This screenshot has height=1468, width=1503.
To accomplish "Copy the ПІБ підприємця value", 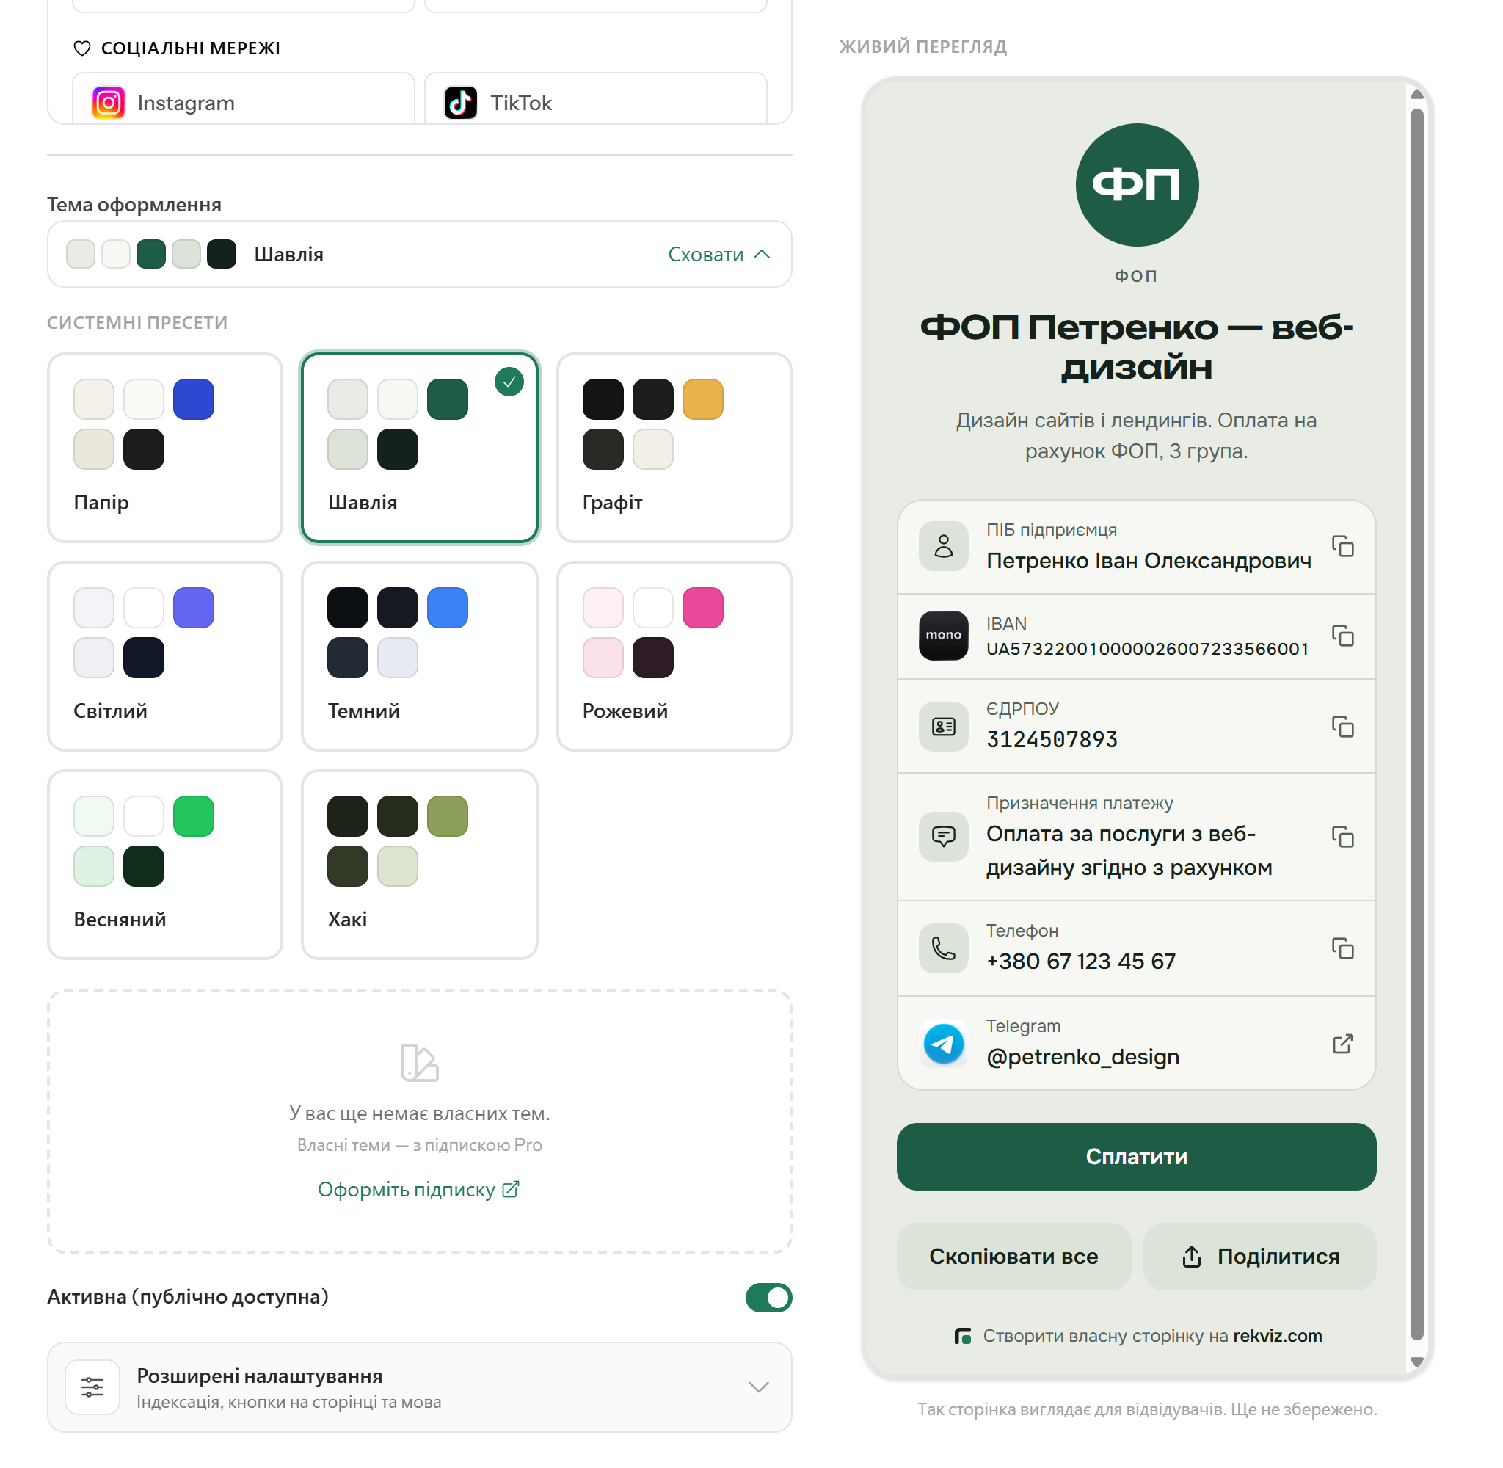I will [x=1342, y=546].
